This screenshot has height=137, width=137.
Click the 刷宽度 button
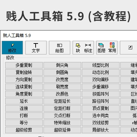[x=62, y=87]
